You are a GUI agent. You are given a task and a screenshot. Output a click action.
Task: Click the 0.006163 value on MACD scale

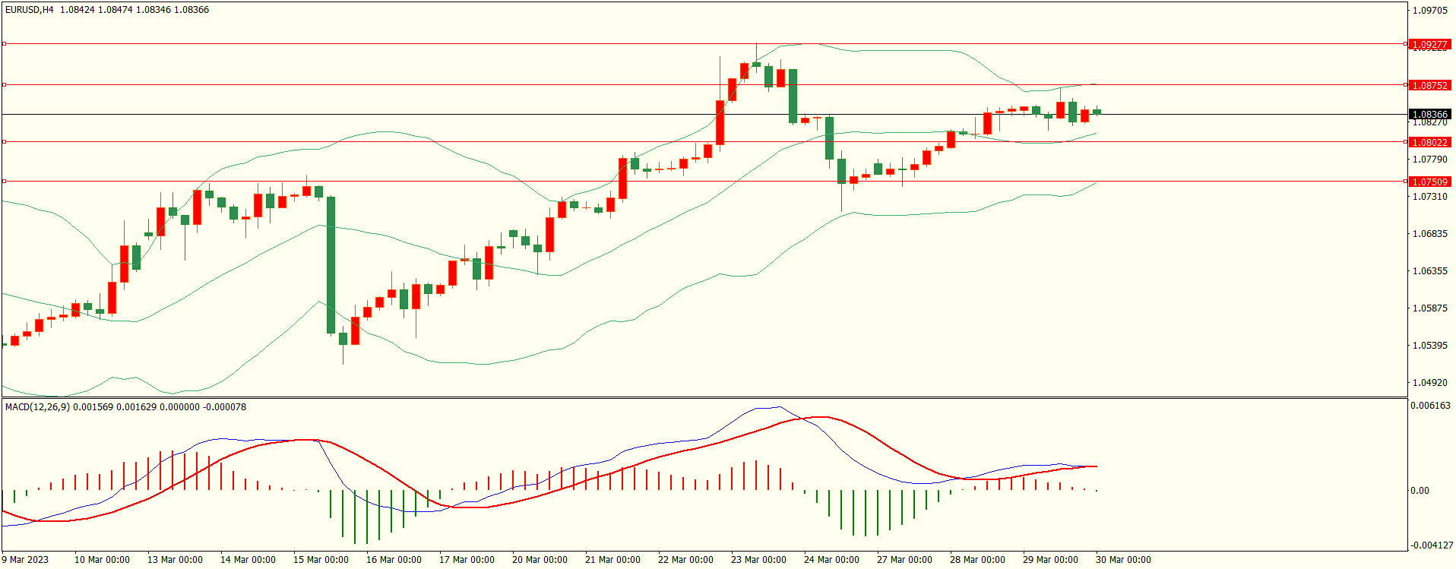[1429, 406]
